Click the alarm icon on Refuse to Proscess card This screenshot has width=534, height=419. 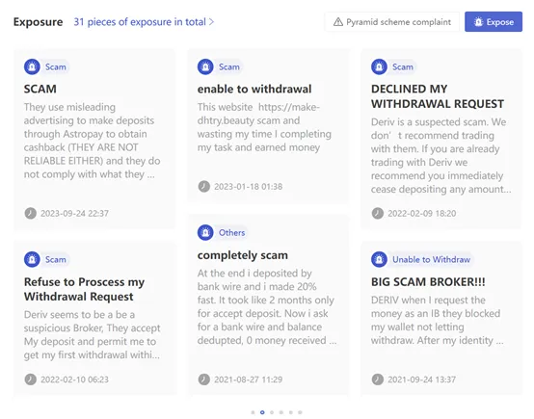(32, 259)
